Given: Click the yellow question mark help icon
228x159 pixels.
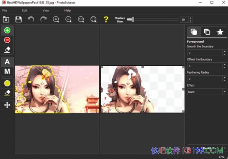Looking at the screenshot, I should tap(106, 20).
